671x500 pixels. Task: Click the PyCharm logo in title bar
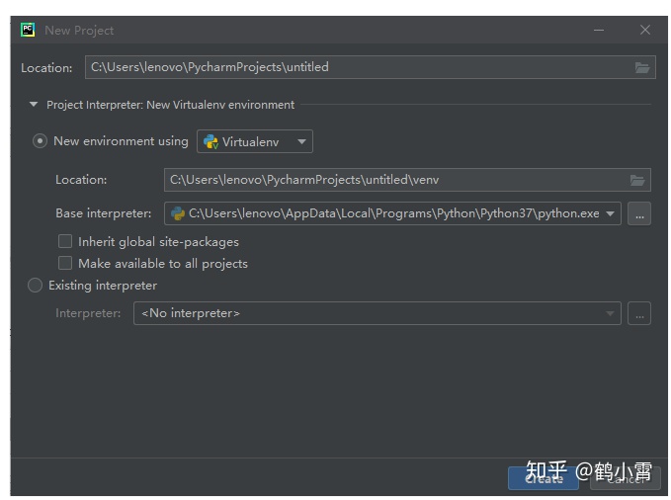(28, 30)
